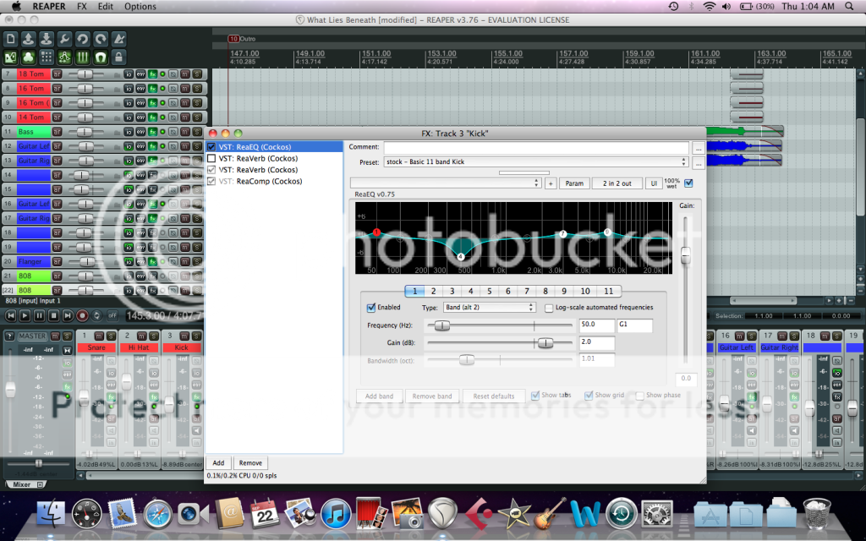Click Pause in transport bar
Screen dimensions: 866x541
tap(39, 316)
